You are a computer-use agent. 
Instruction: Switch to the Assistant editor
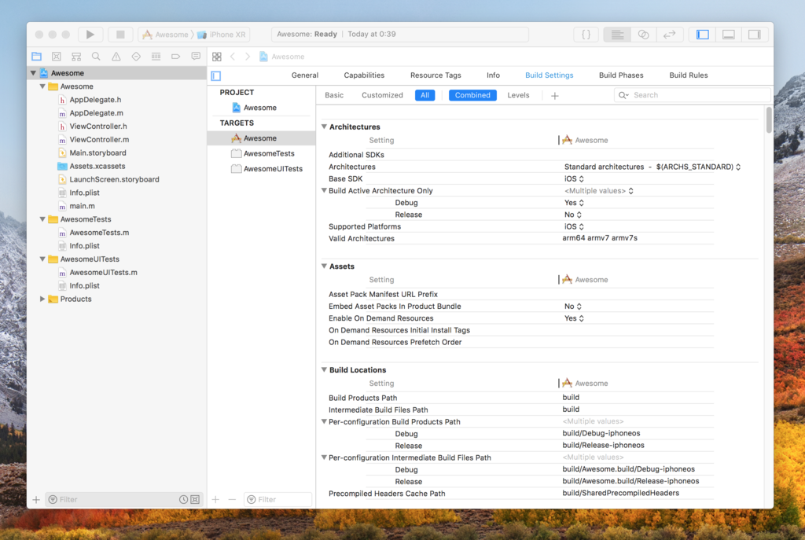pos(643,35)
